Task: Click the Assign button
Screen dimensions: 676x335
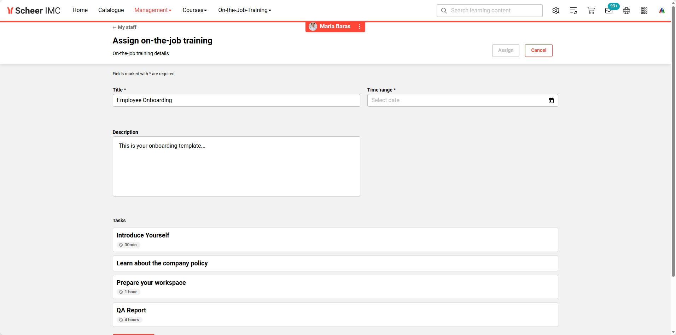Action: 506,51
